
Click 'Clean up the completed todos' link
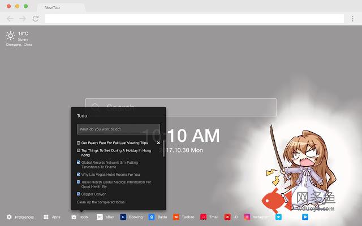click(101, 202)
